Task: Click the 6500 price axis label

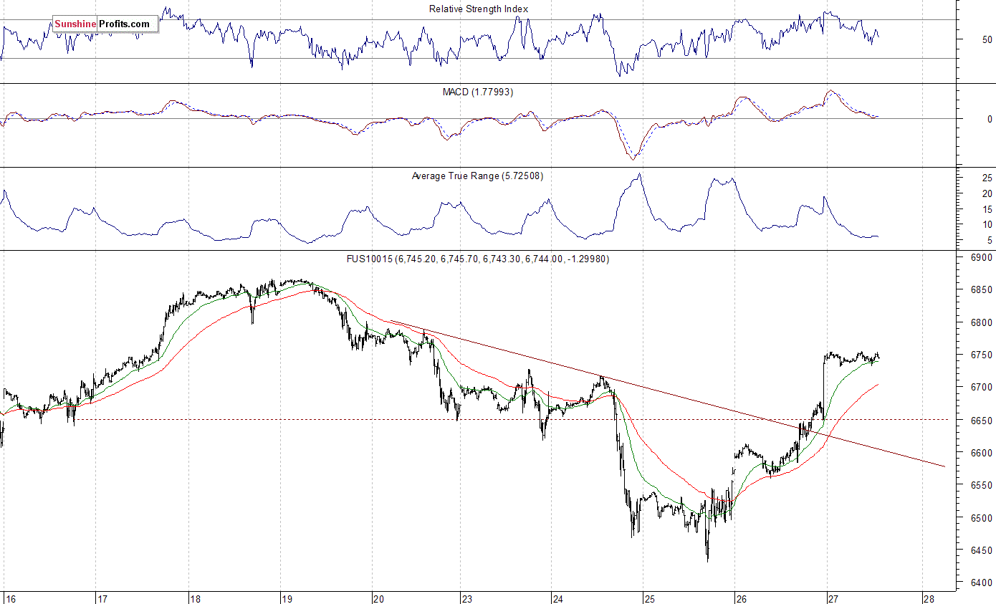Action: pos(982,519)
